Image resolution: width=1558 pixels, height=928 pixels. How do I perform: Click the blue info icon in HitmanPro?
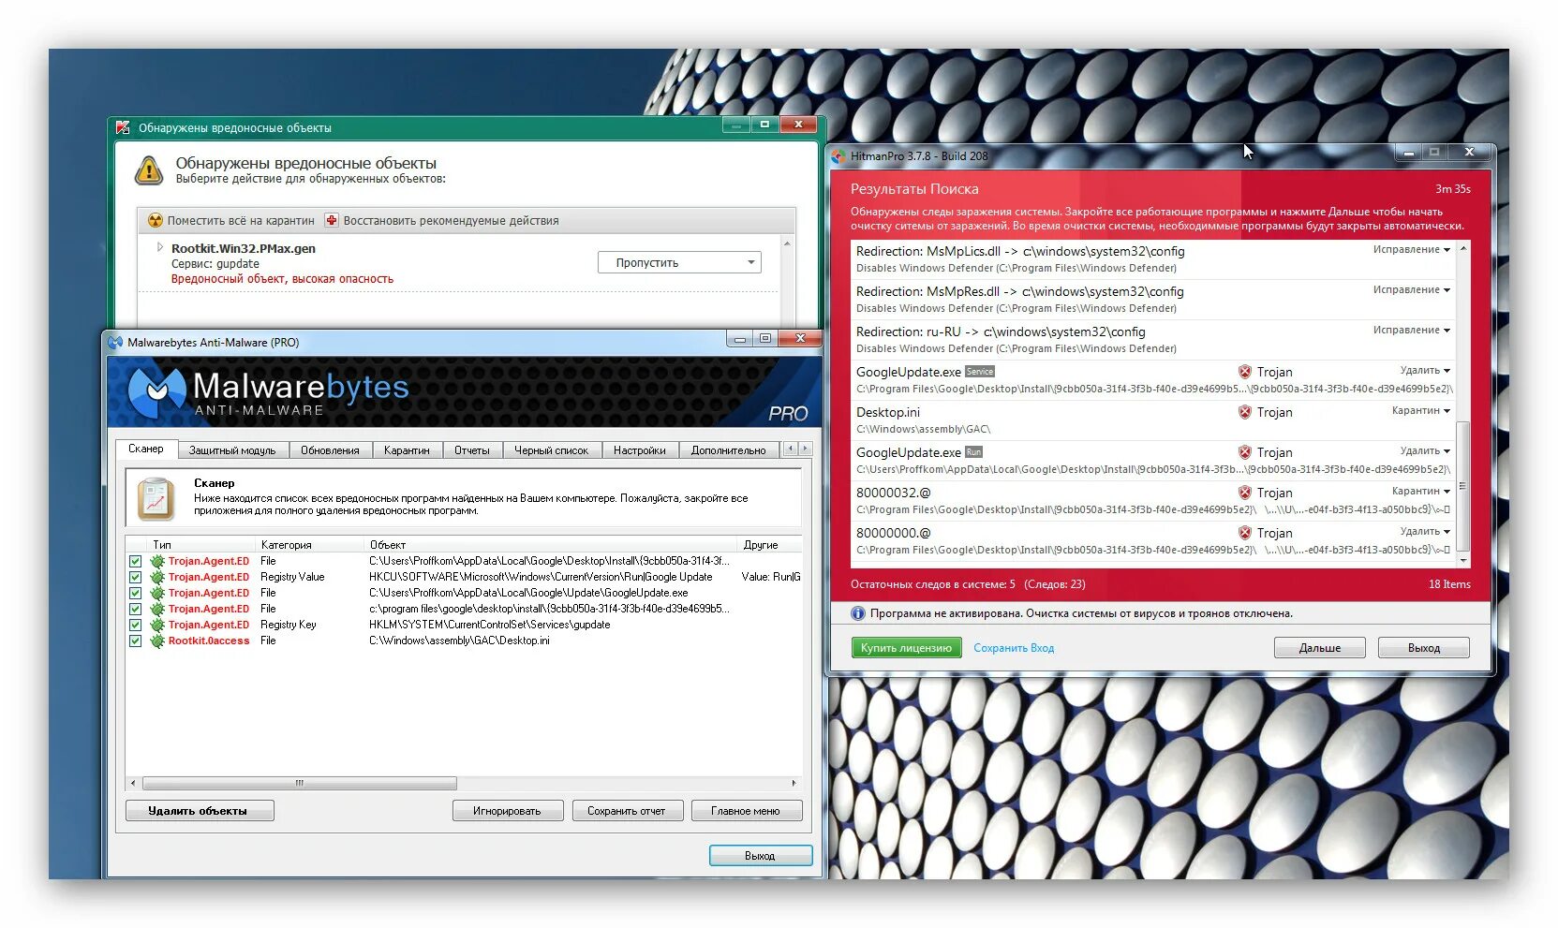click(857, 614)
